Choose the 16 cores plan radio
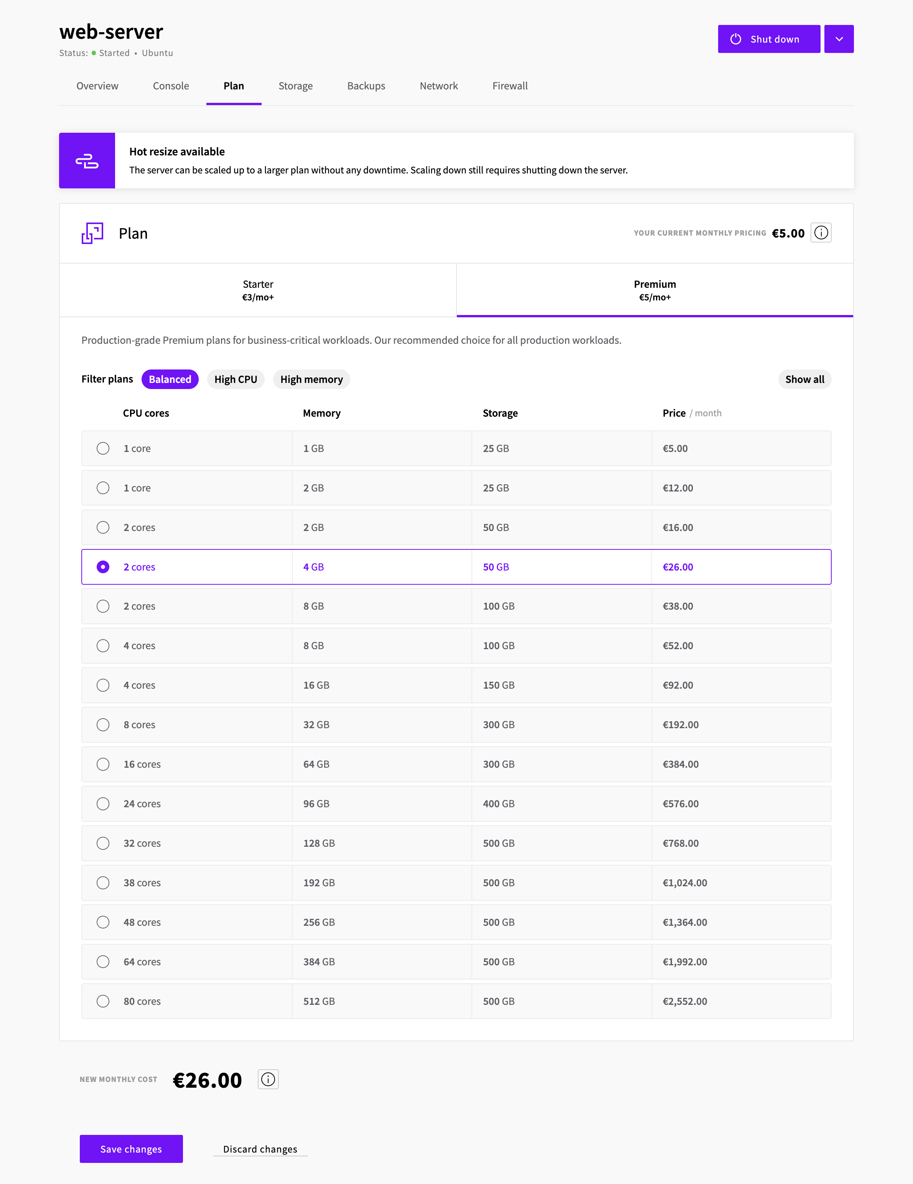 click(103, 764)
